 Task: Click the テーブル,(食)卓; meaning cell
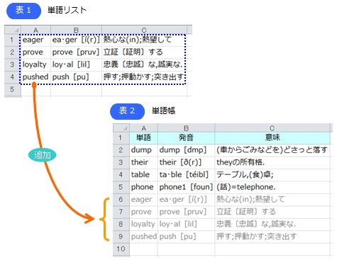272,175
